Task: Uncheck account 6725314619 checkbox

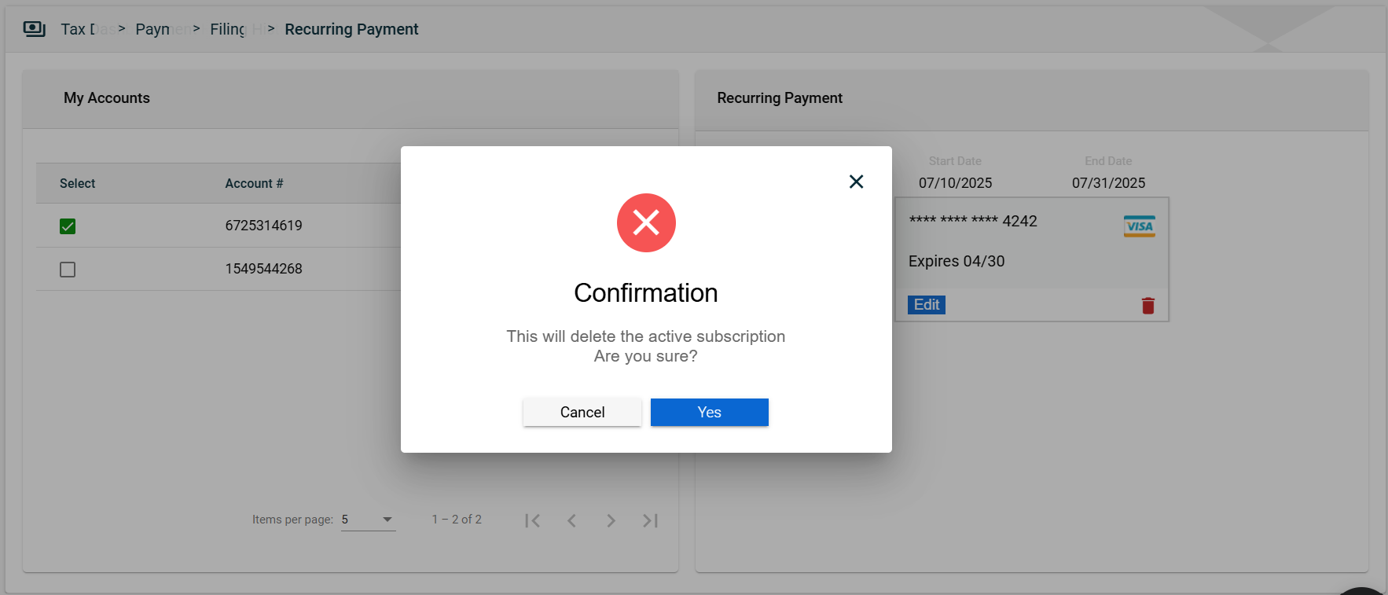Action: coord(68,226)
